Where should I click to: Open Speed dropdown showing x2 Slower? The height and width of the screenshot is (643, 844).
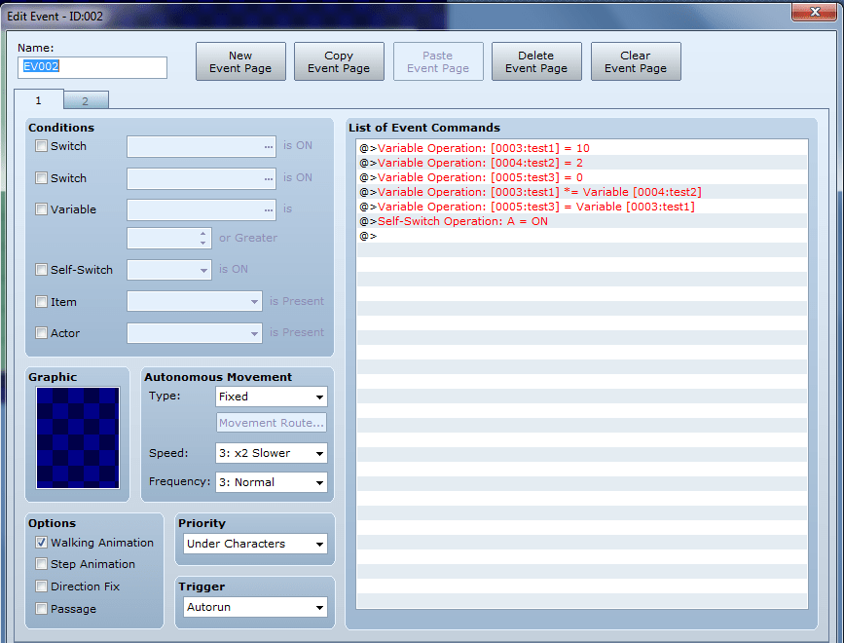[272, 453]
